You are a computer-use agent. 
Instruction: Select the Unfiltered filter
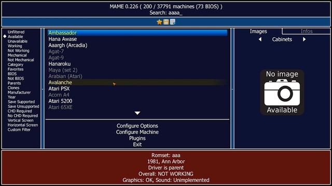click(16, 32)
